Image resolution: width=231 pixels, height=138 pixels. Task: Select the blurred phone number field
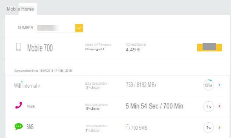[56, 28]
